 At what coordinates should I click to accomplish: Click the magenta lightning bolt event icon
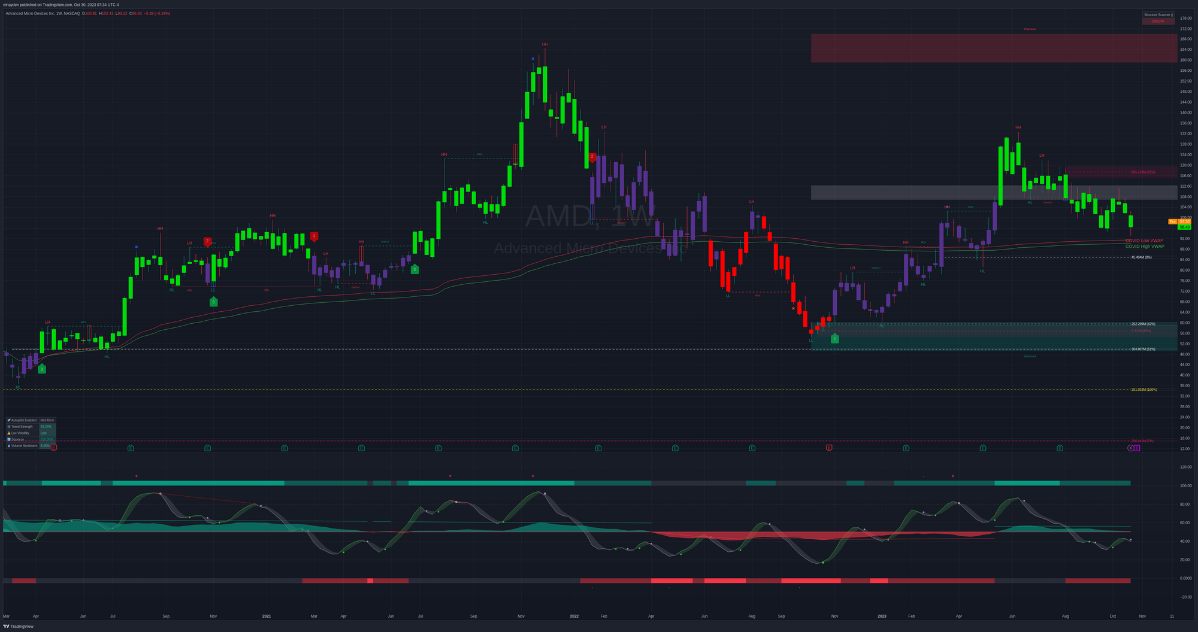pos(1130,448)
